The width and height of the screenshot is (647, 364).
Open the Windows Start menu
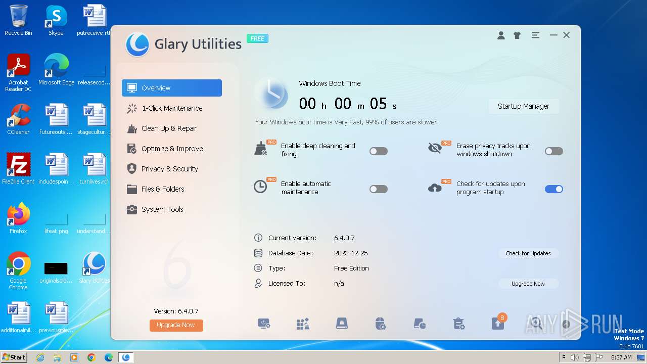14,357
